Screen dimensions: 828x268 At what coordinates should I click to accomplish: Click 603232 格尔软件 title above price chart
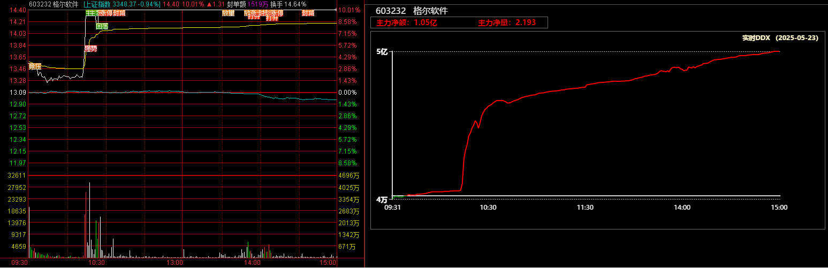[53, 4]
